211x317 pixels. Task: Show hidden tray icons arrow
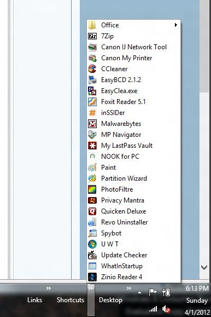[139, 292]
